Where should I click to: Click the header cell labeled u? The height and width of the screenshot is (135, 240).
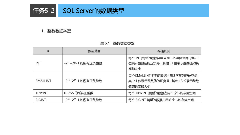point(48,51)
